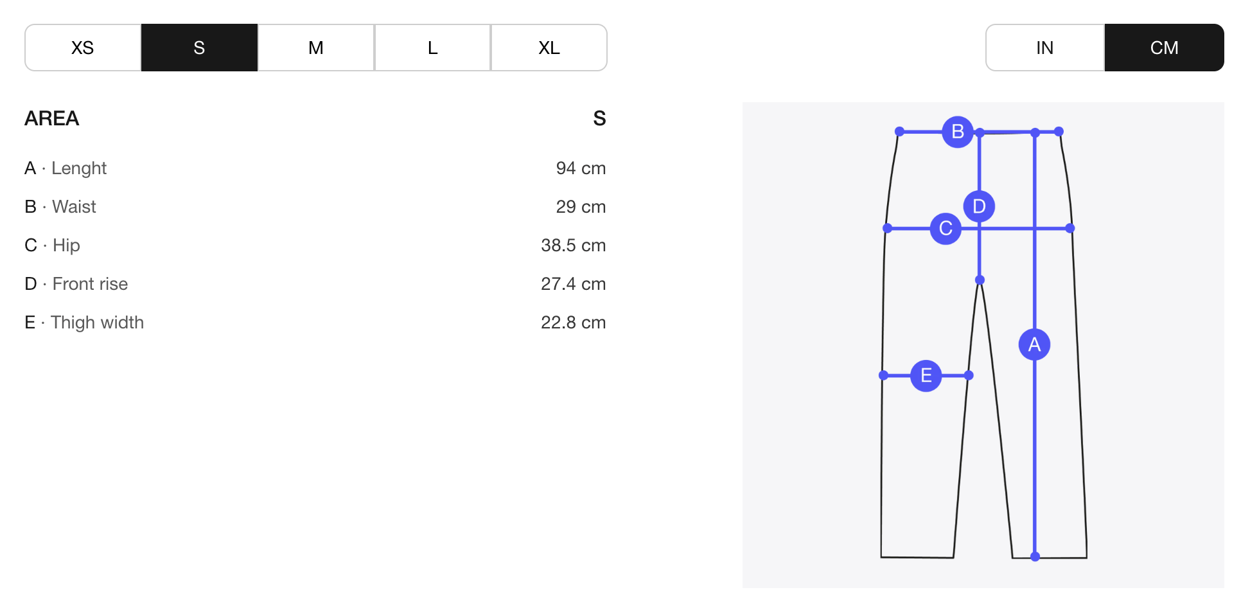Pick the XL size tab
Screen dimensions: 1241x590
549,48
